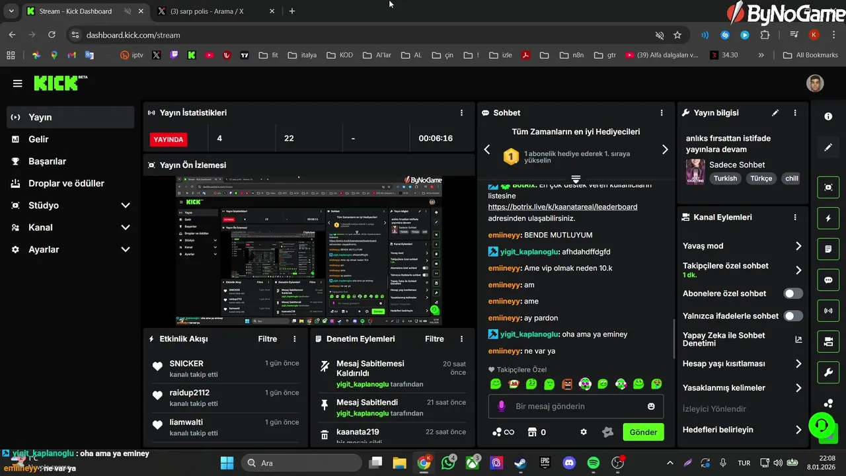
Task: Show previous top gifter slide
Action: pos(487,149)
